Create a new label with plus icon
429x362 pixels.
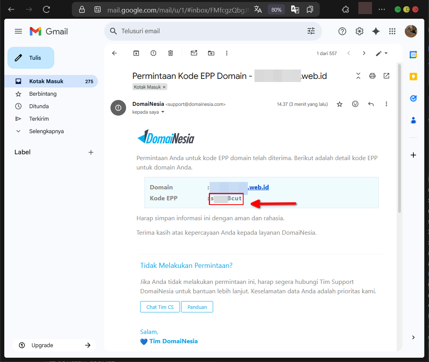tap(91, 152)
